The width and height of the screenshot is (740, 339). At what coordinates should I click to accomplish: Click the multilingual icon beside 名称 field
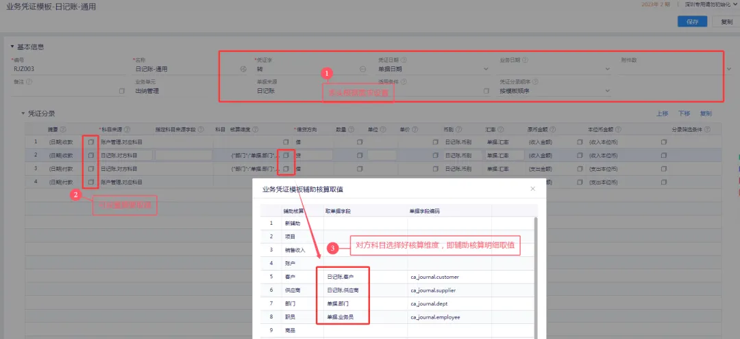[x=243, y=69]
